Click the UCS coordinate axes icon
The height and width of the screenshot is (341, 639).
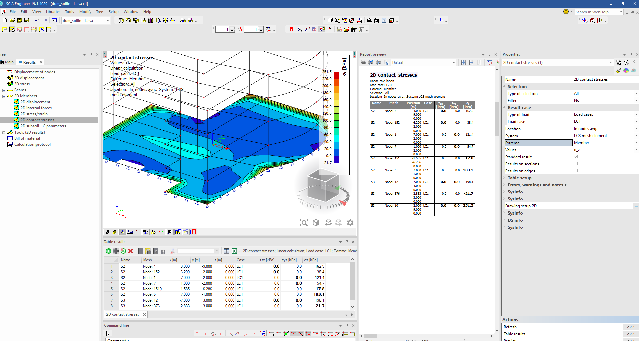pyautogui.click(x=441, y=20)
